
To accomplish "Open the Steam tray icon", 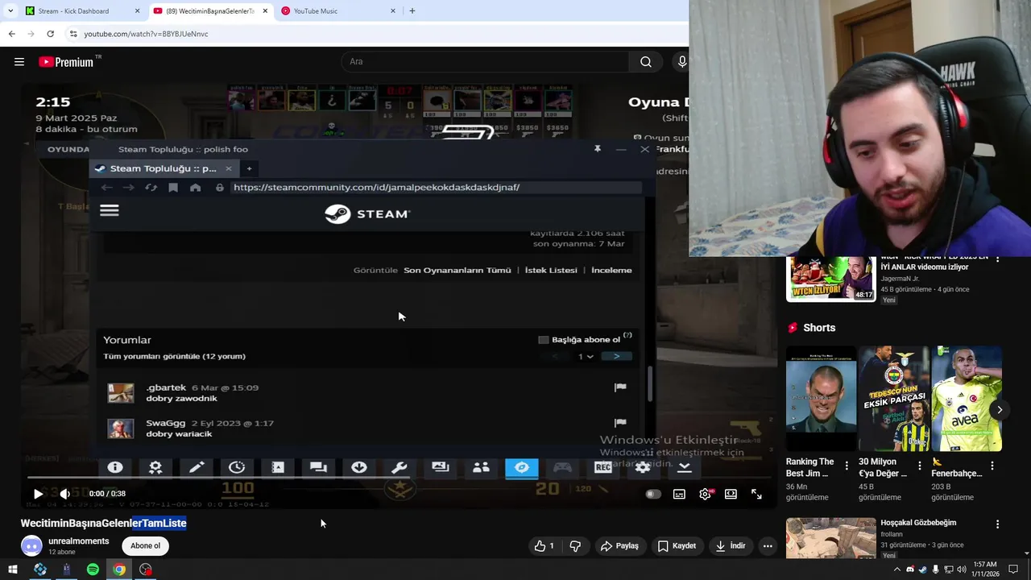I will pos(922,570).
